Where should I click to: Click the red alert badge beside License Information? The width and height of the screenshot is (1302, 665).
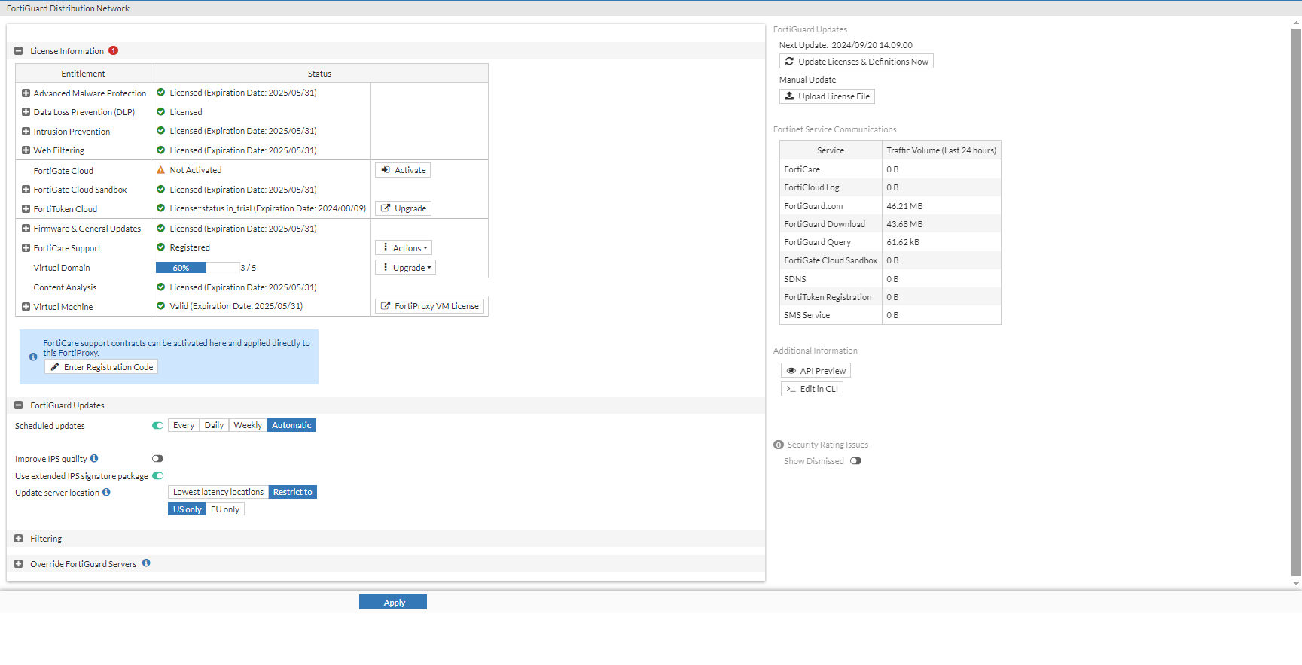pyautogui.click(x=114, y=51)
